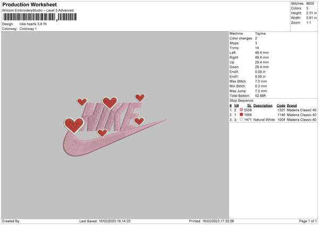
Task: Click 'Madeira Classic 40' in the 1321 row
Action: coord(301,110)
